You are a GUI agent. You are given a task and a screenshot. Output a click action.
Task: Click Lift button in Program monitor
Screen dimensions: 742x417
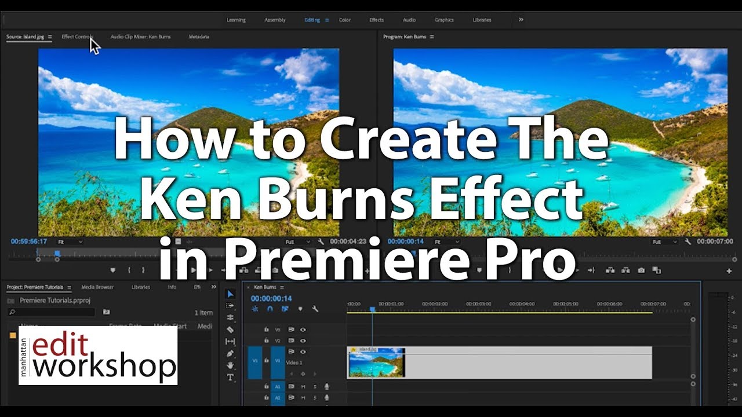point(610,270)
